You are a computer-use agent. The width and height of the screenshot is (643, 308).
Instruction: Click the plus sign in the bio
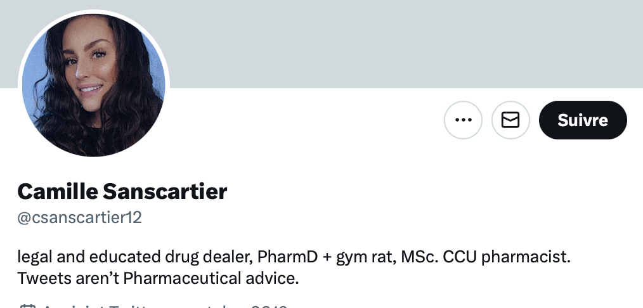click(x=327, y=257)
